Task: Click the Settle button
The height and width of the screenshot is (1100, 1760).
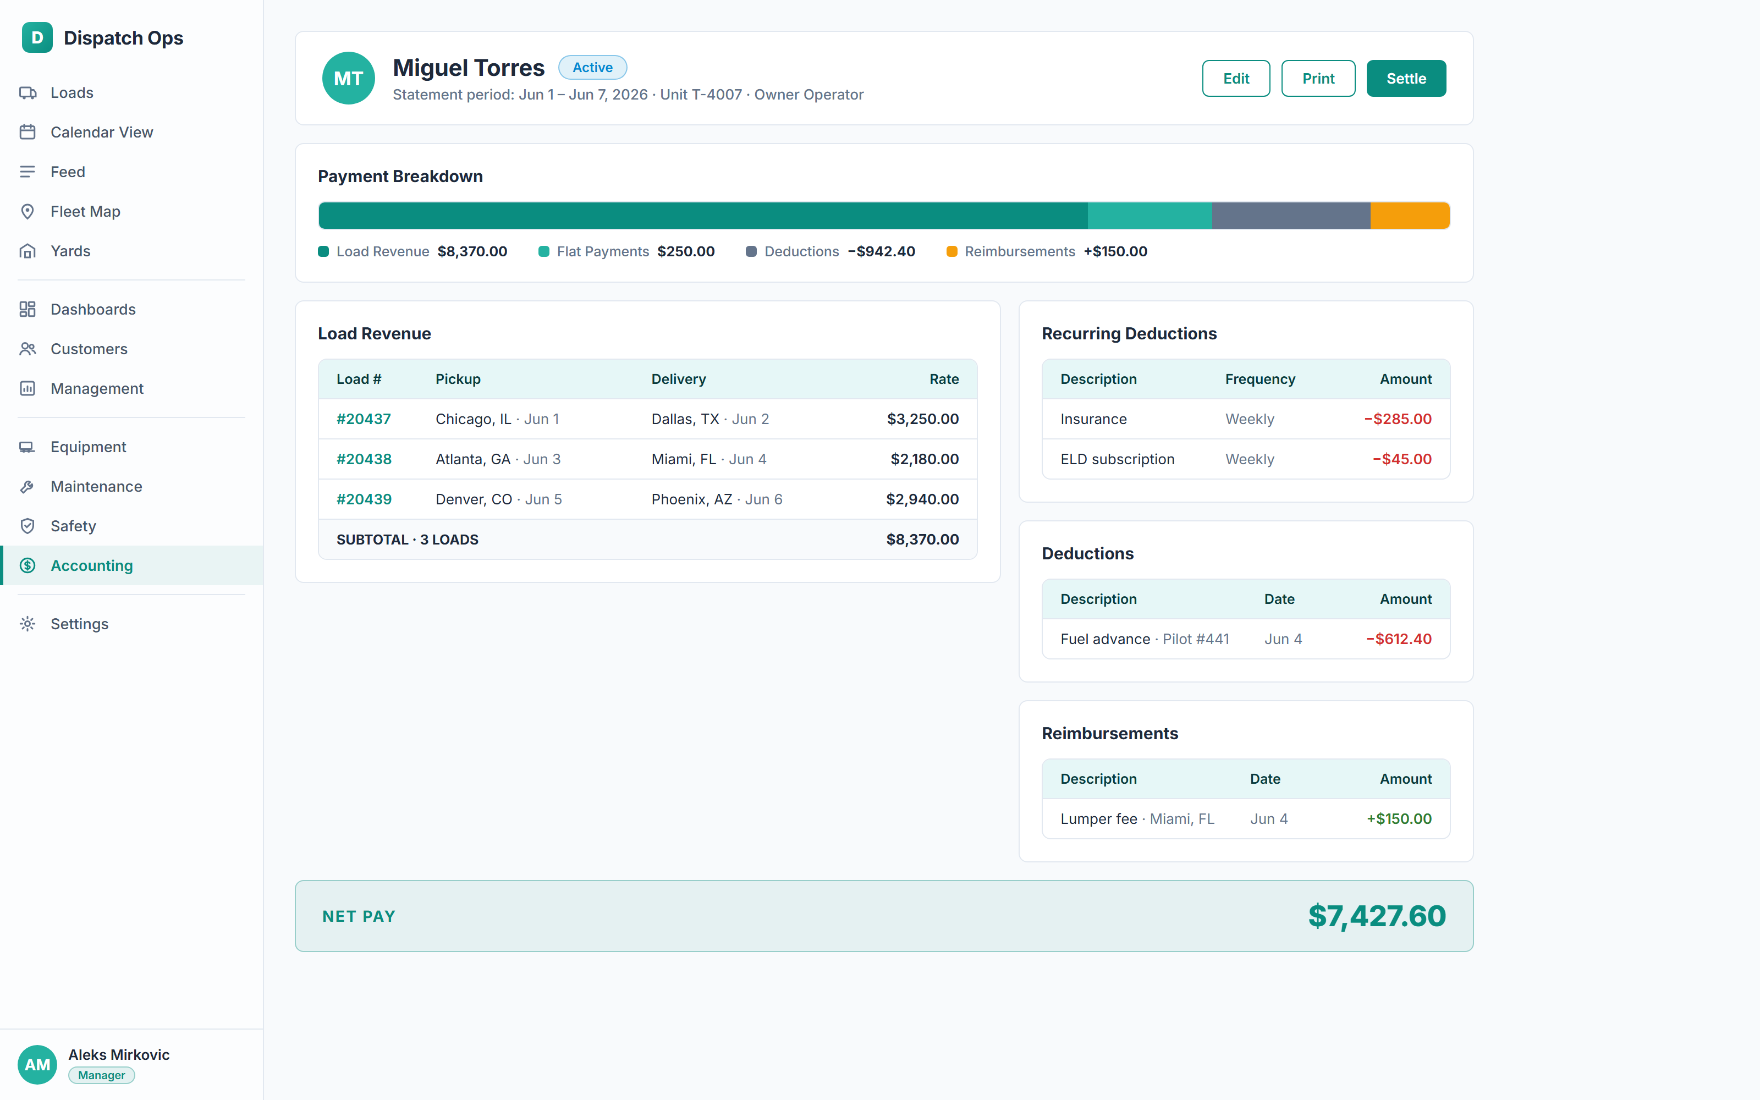Action: pos(1406,78)
